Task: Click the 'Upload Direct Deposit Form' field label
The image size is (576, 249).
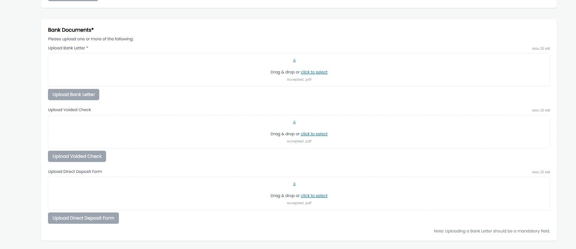Action: pyautogui.click(x=75, y=171)
